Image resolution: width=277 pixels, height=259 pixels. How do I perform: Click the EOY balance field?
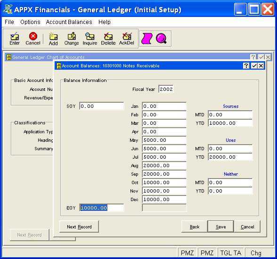click(x=102, y=208)
